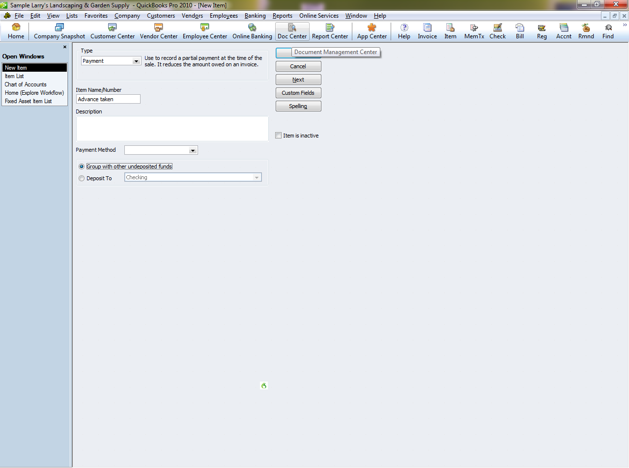629x468 pixels.
Task: Click the Bill toolbar icon
Action: point(520,31)
